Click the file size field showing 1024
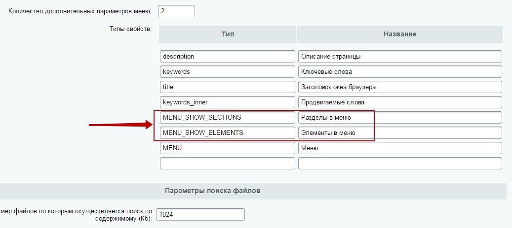Screen dimensions: 512x228 [x=200, y=215]
